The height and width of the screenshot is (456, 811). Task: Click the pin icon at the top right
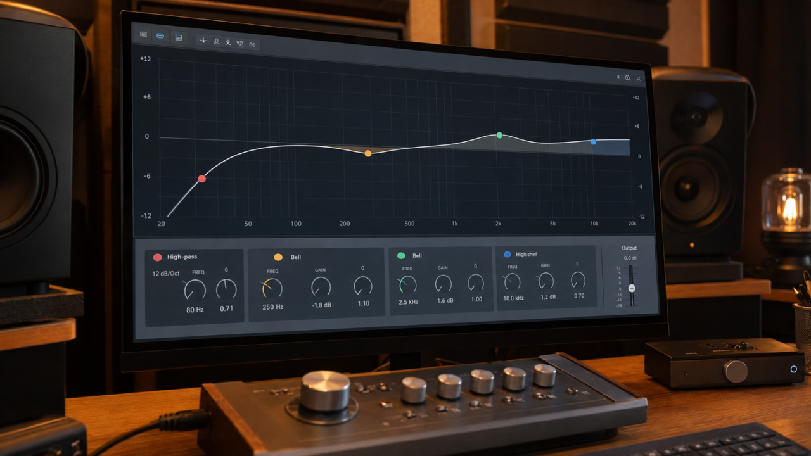[x=618, y=77]
